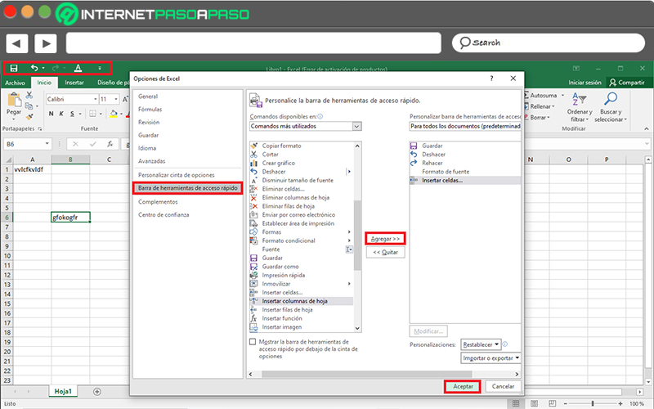
Task: Click the help question mark in dialog title
Action: pyautogui.click(x=491, y=78)
